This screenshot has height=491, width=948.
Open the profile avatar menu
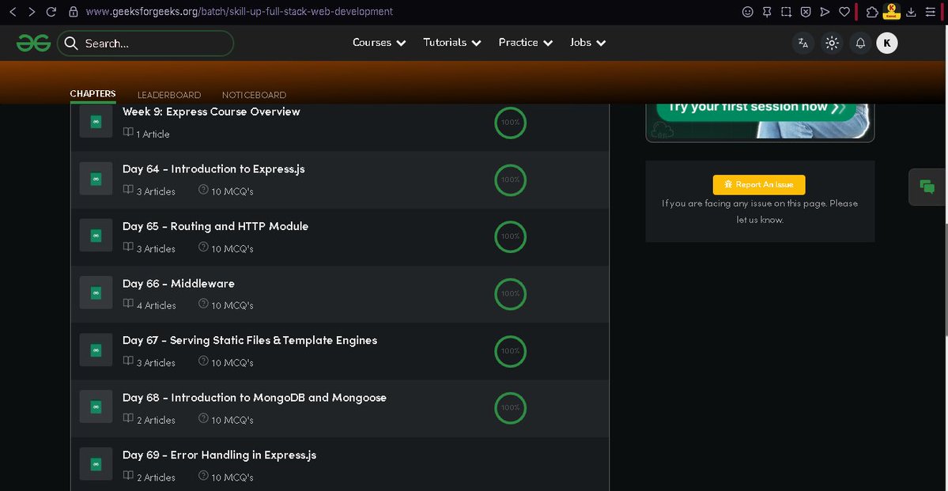tap(886, 43)
